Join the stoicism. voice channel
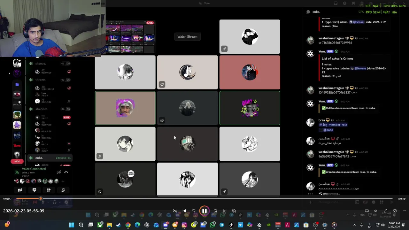The height and width of the screenshot is (230, 409). click(x=50, y=109)
